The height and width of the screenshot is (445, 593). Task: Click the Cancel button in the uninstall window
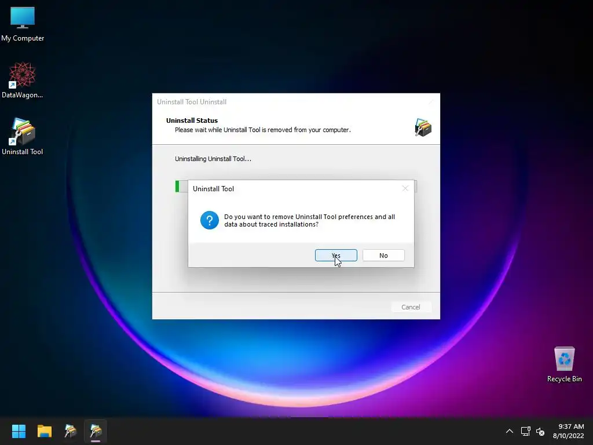(x=411, y=307)
